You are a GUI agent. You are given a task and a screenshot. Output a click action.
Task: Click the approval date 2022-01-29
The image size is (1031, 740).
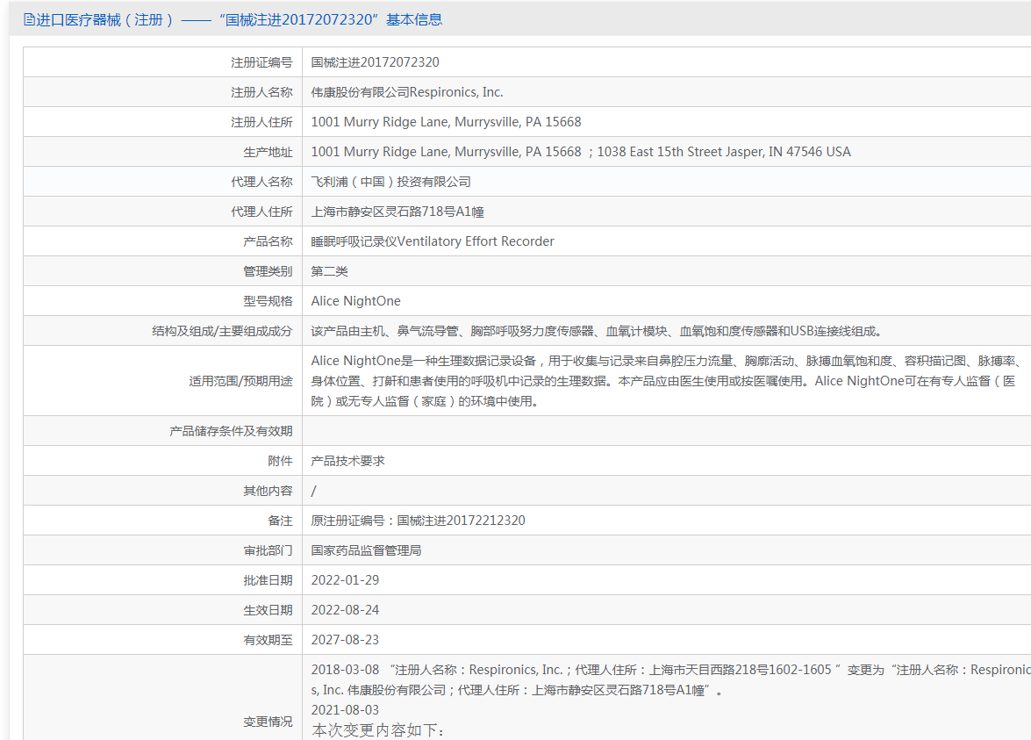tap(345, 580)
